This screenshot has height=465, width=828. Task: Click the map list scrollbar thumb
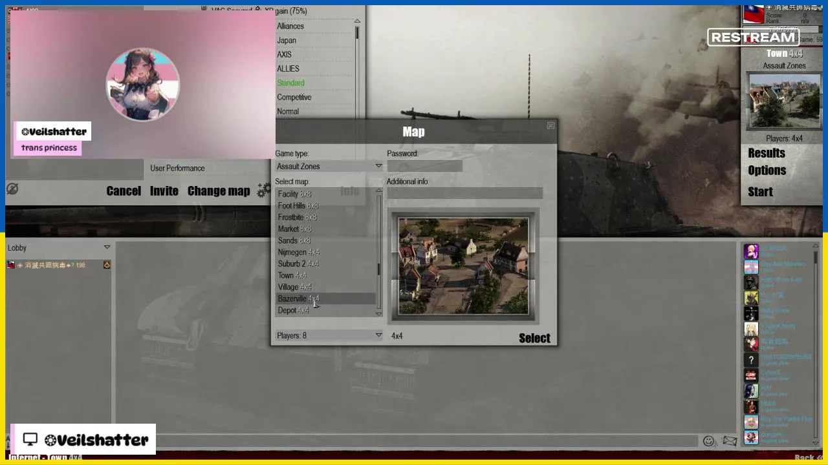379,269
